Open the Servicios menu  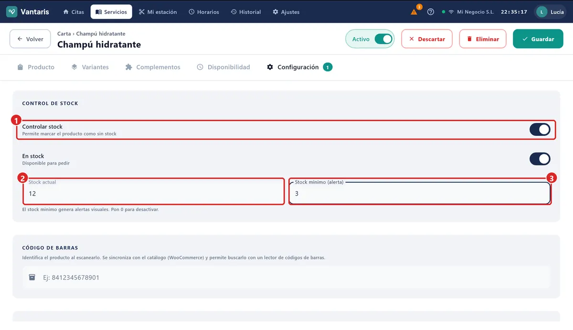[x=111, y=12]
